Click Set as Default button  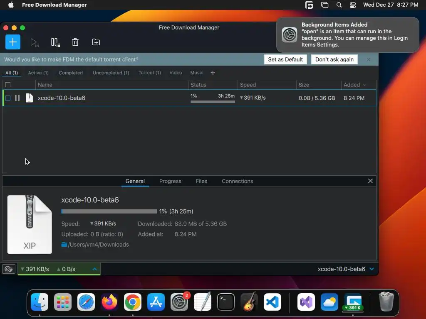click(285, 59)
